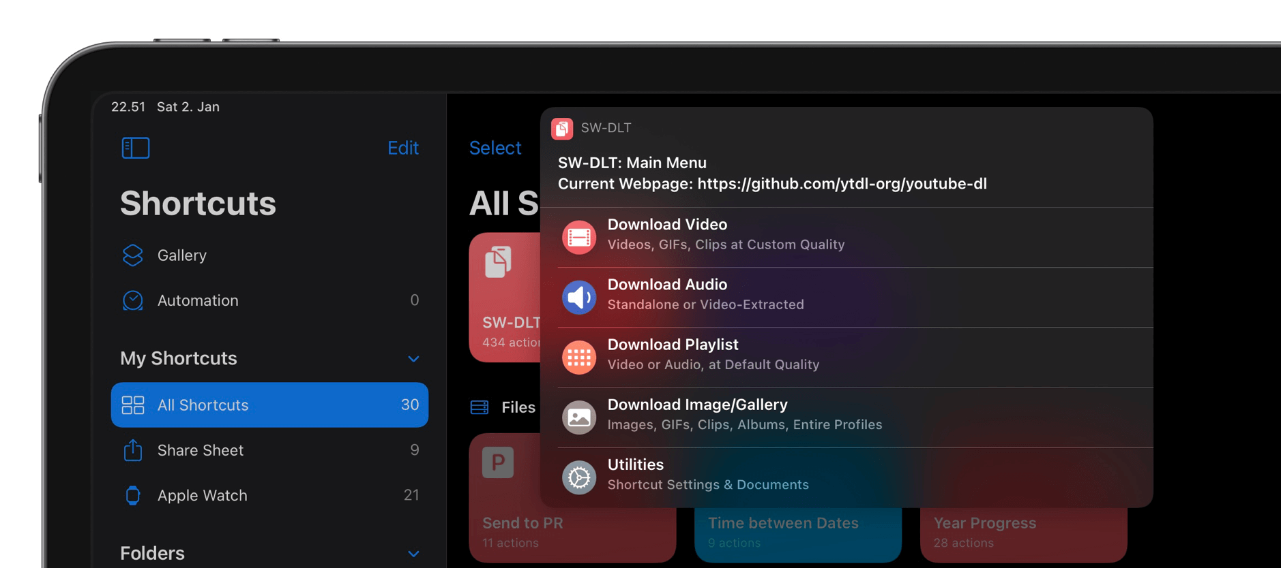The width and height of the screenshot is (1281, 568).
Task: Choose Download Image/Gallery option
Action: [x=855, y=417]
